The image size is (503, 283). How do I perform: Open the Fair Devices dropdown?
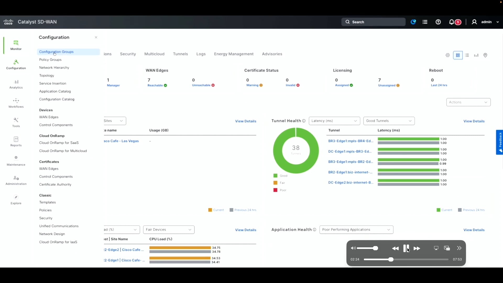click(169, 230)
